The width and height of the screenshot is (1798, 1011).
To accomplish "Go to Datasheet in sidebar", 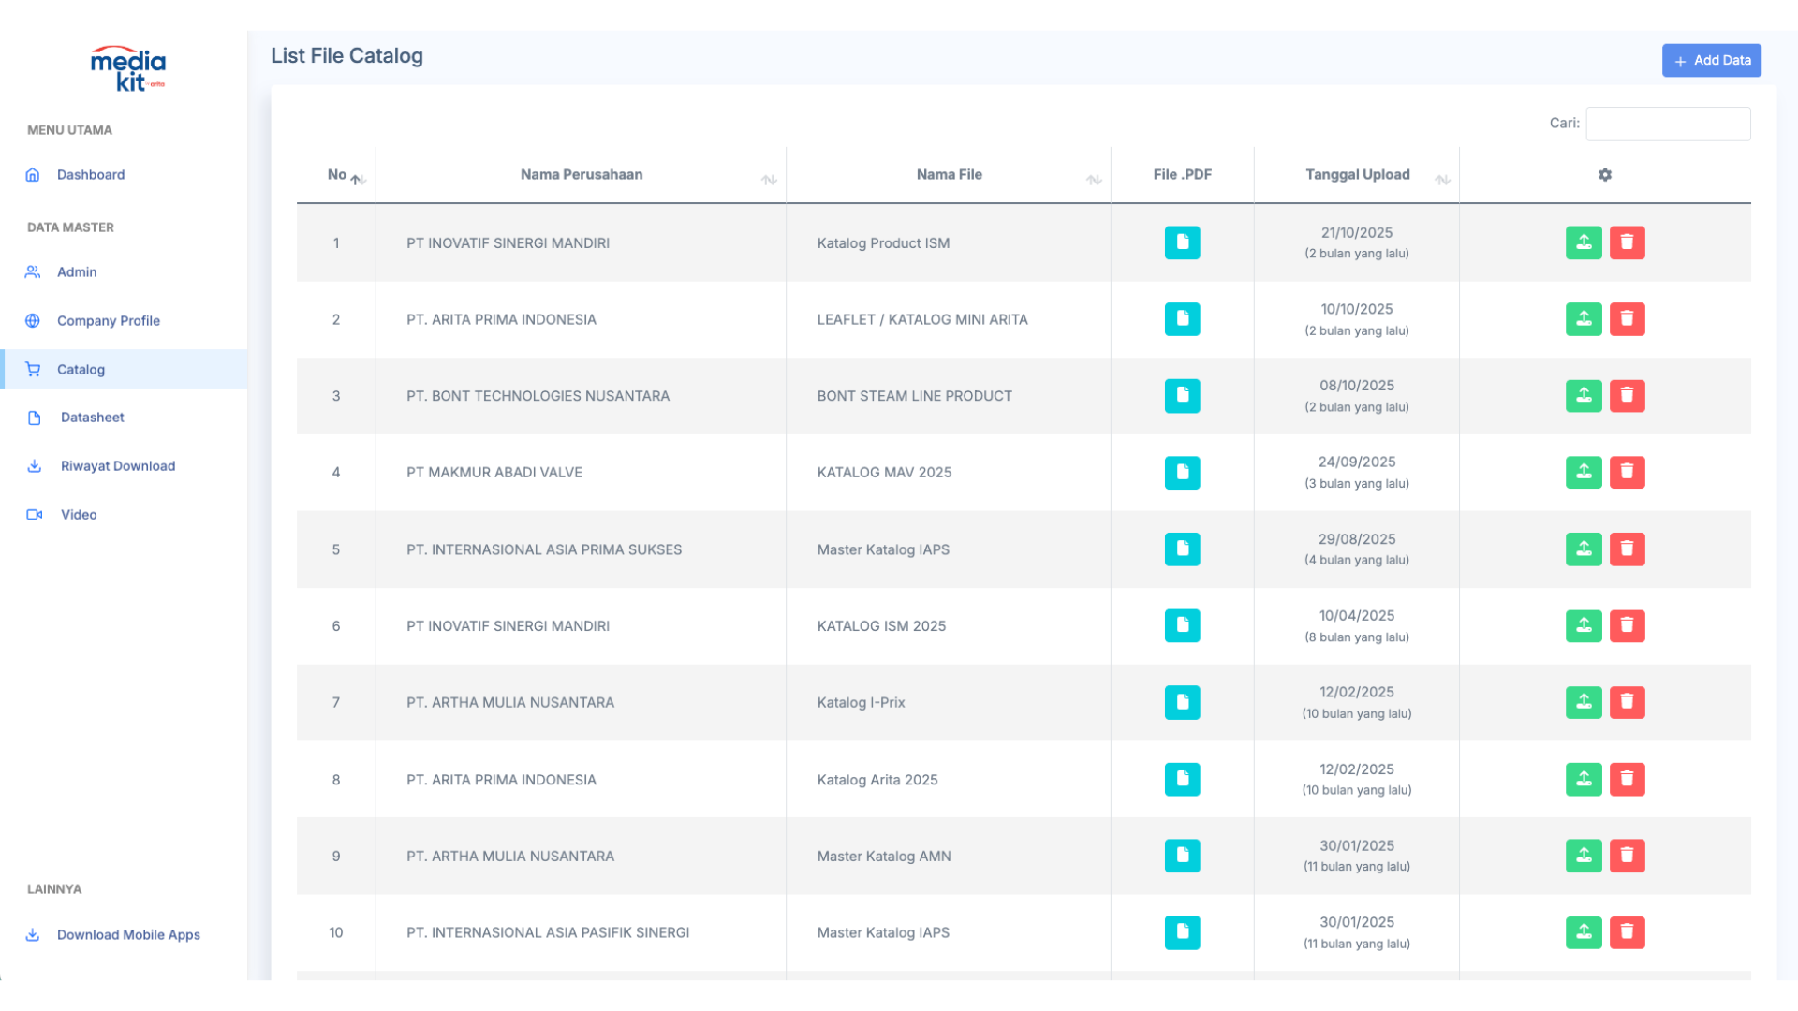I will pyautogui.click(x=92, y=418).
